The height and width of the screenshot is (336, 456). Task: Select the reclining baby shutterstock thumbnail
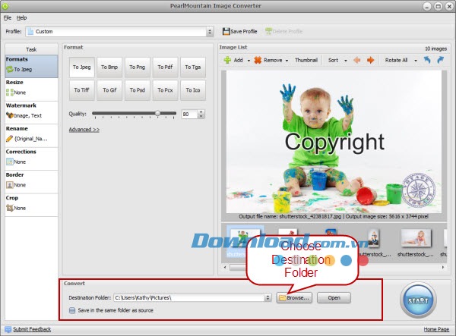416,238
